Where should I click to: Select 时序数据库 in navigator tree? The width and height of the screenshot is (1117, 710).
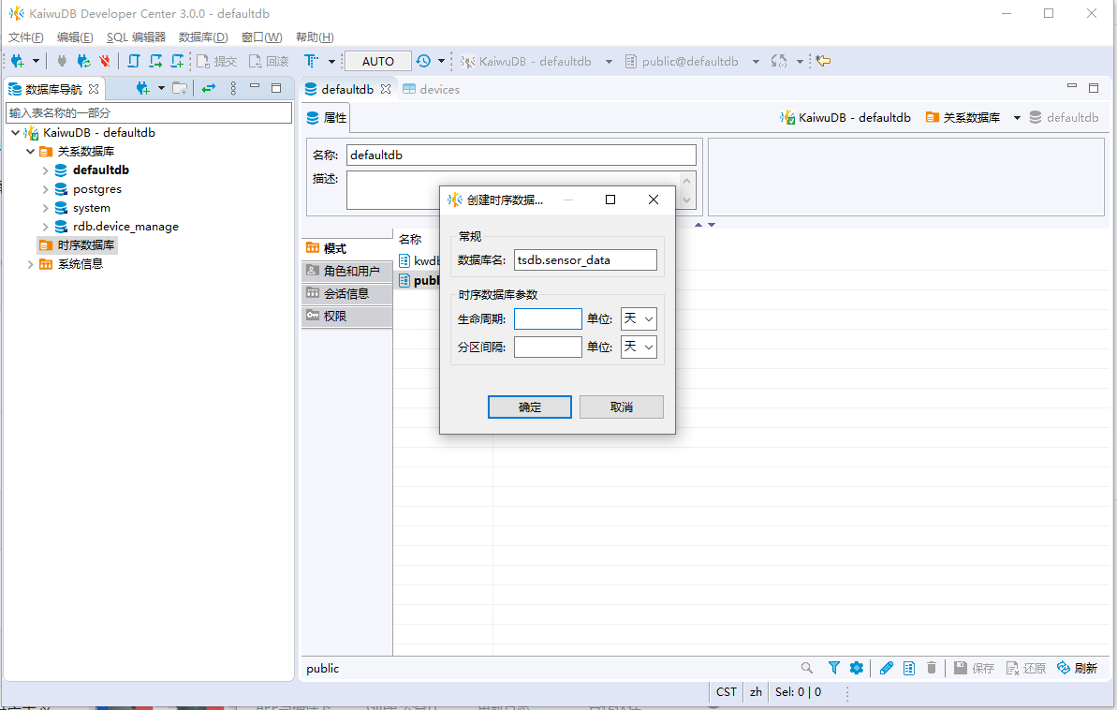(78, 245)
